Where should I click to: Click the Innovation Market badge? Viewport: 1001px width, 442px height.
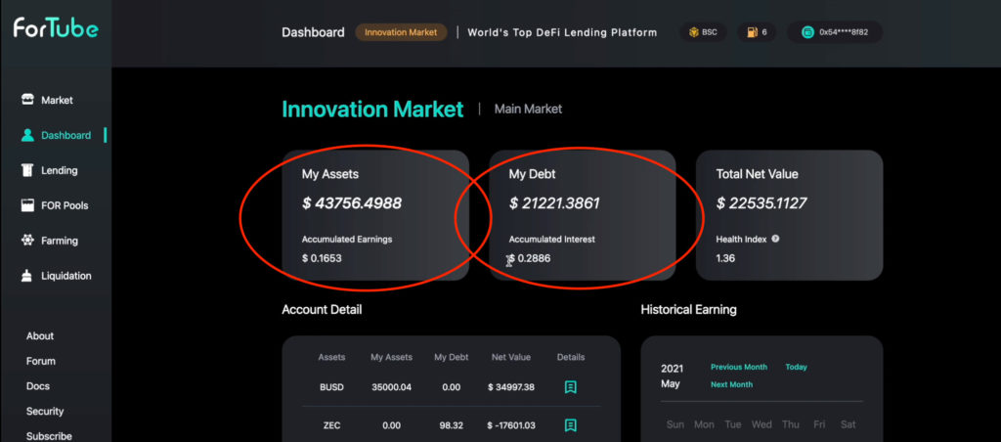coord(401,32)
